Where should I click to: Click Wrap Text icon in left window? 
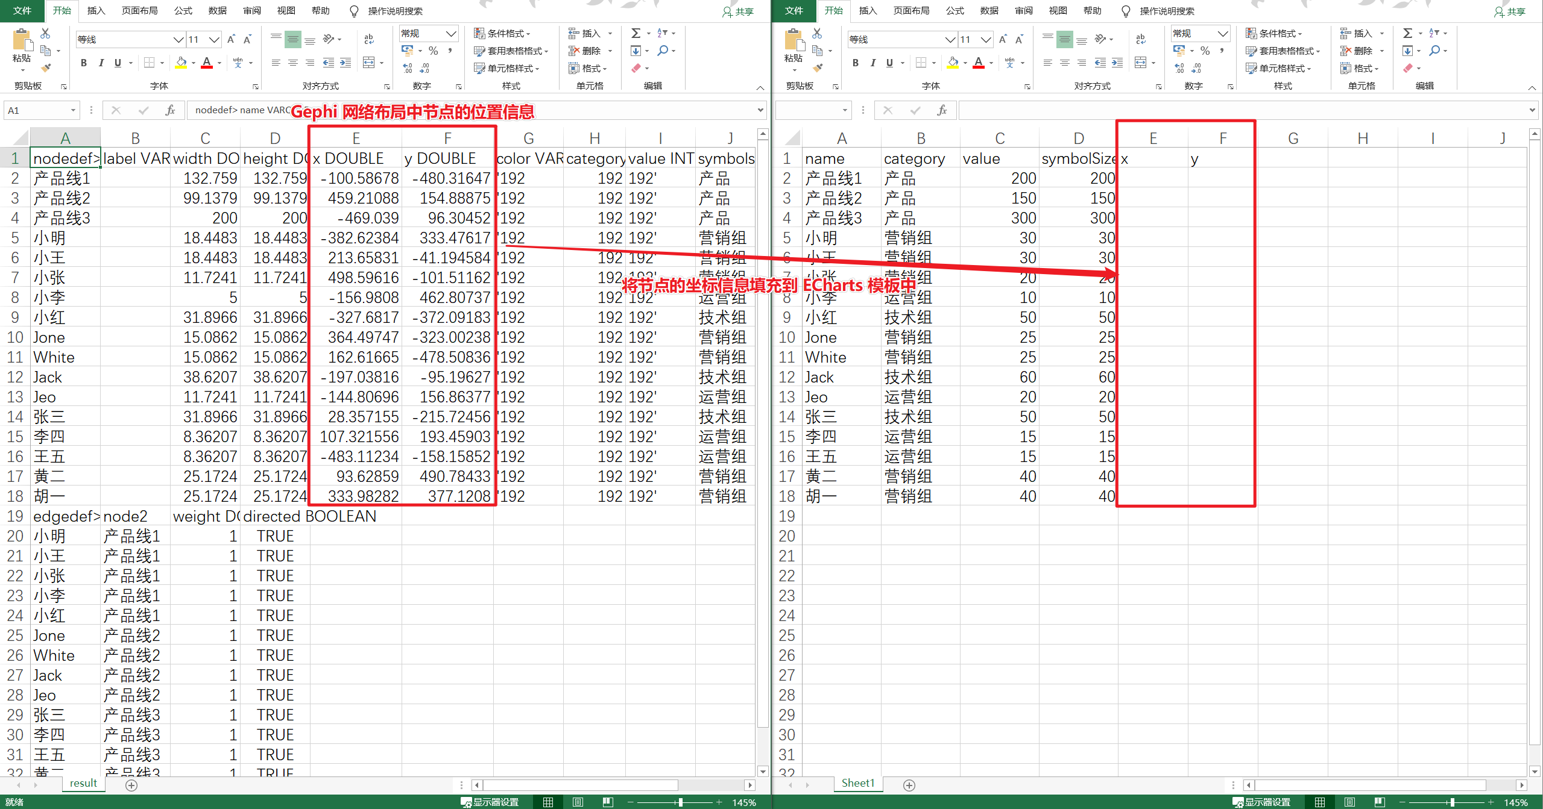[x=369, y=39]
